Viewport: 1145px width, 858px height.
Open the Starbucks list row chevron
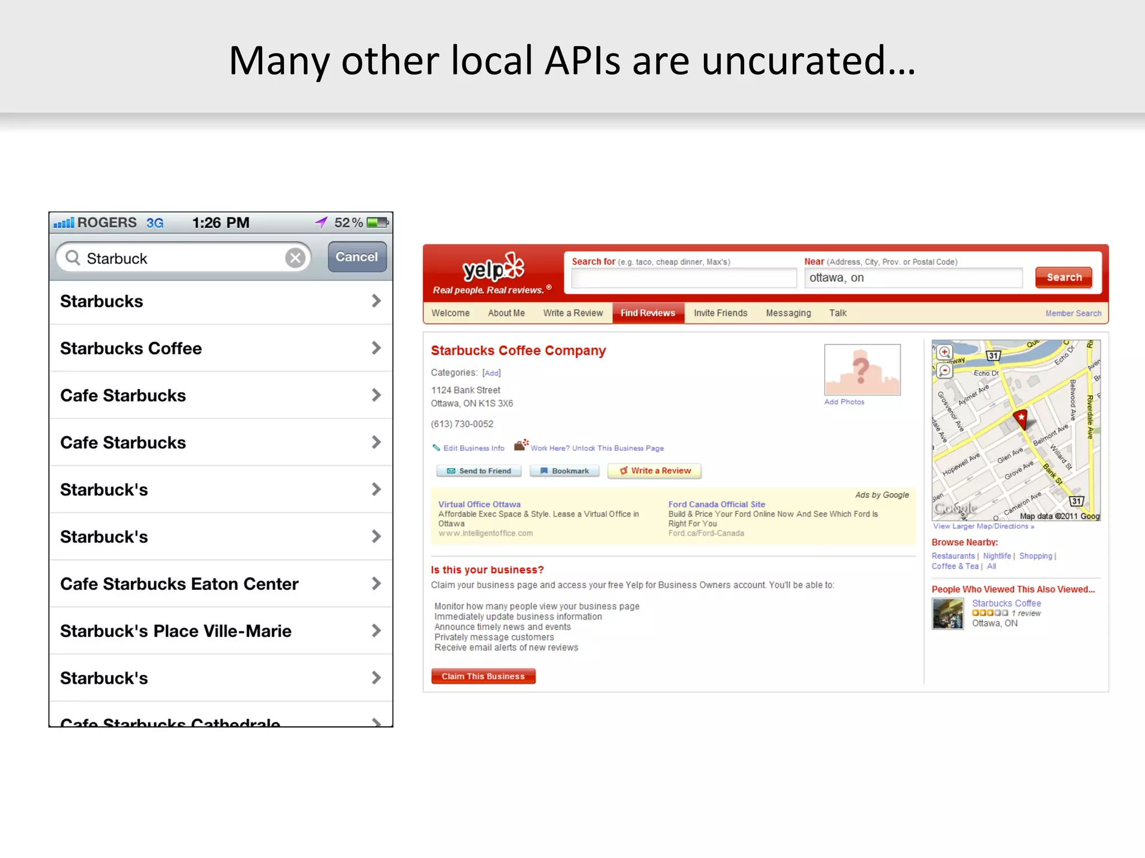coord(376,301)
